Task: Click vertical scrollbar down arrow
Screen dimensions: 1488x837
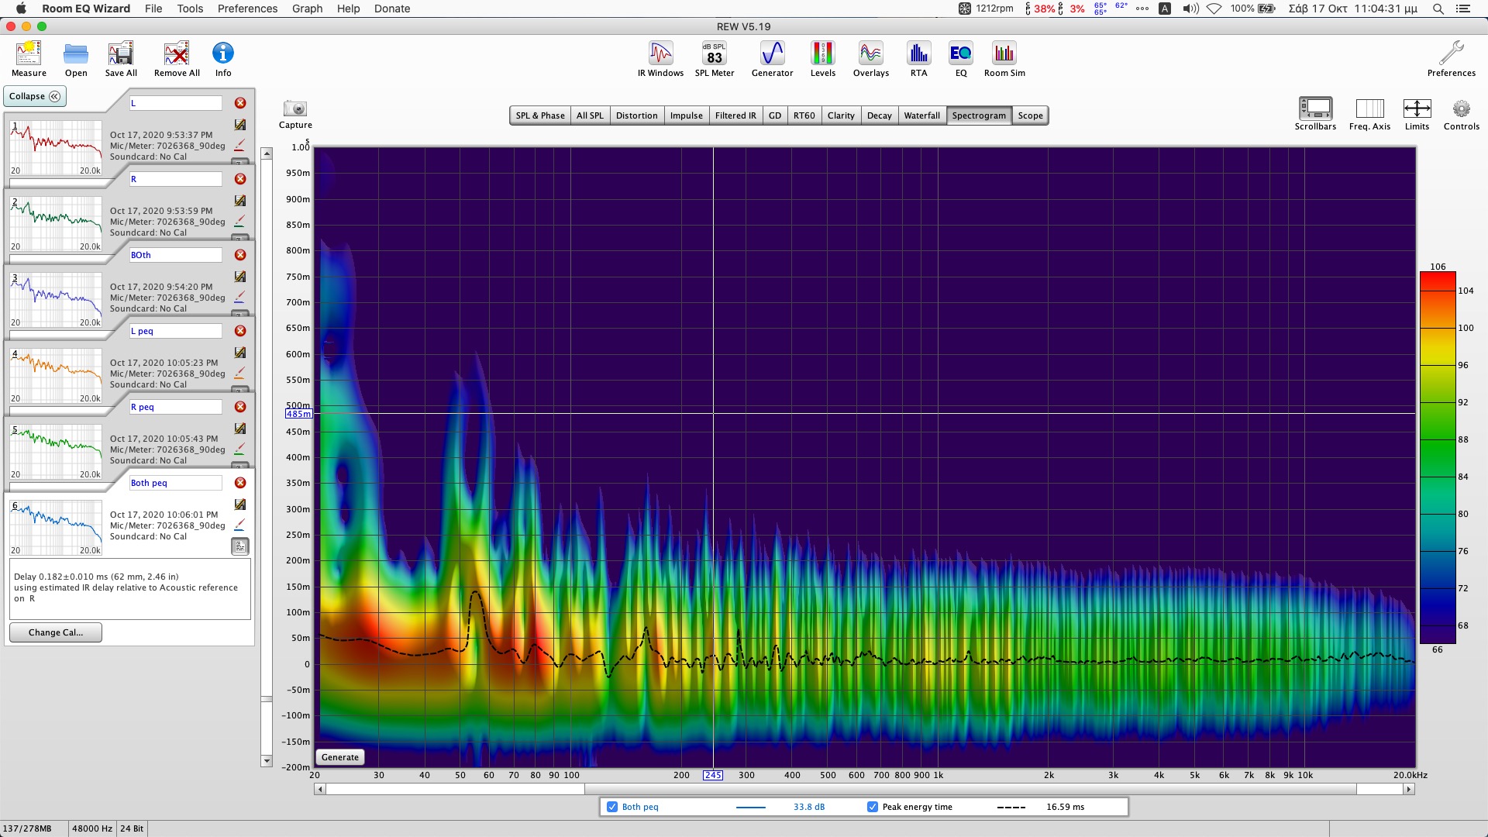Action: (x=267, y=761)
